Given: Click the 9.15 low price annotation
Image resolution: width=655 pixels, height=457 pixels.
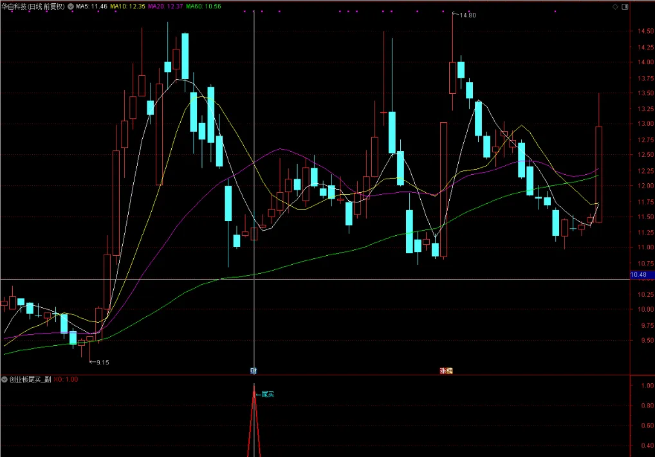Looking at the screenshot, I should click(x=103, y=363).
